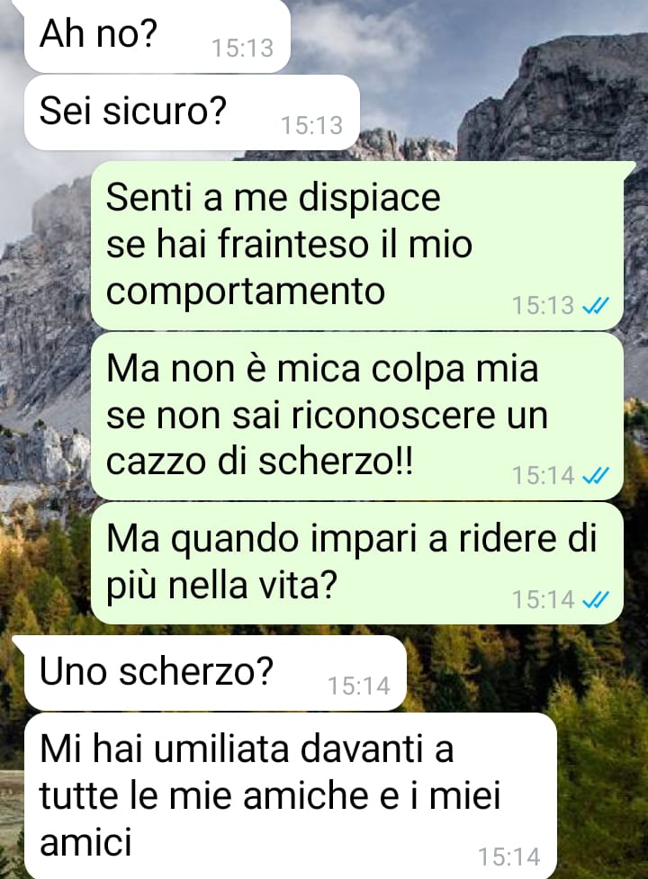Click read ticks on 'ridere di più' message
Image resolution: width=648 pixels, height=879 pixels.
click(596, 600)
